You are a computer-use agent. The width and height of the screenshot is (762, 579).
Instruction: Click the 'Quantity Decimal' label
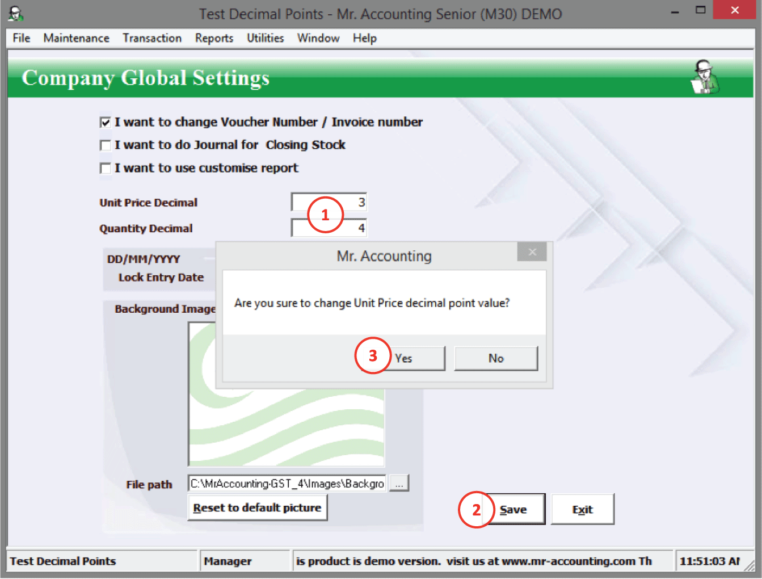(x=146, y=228)
